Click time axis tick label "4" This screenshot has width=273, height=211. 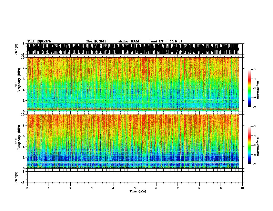(113, 188)
